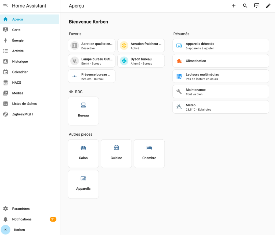Click the Cuisine stove icon
Screen dimensions: 275x235
pyautogui.click(x=116, y=148)
